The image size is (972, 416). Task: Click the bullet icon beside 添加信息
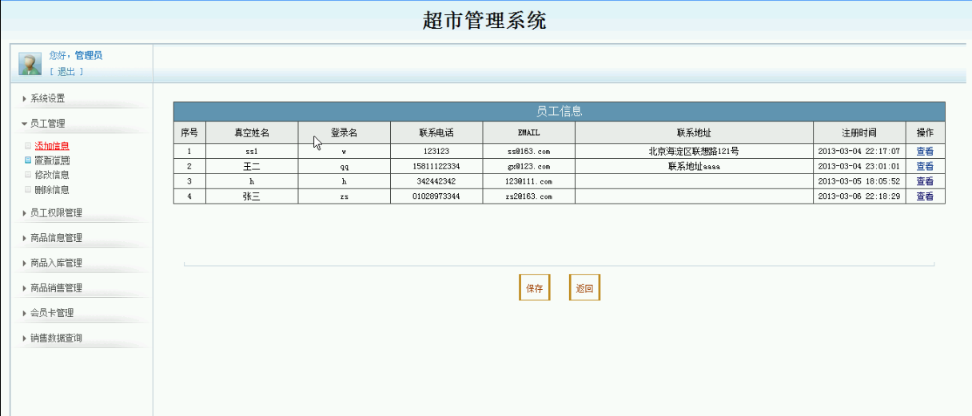click(28, 145)
